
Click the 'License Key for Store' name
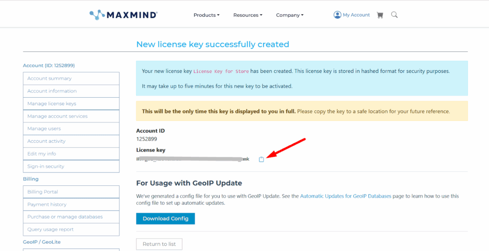[221, 71]
